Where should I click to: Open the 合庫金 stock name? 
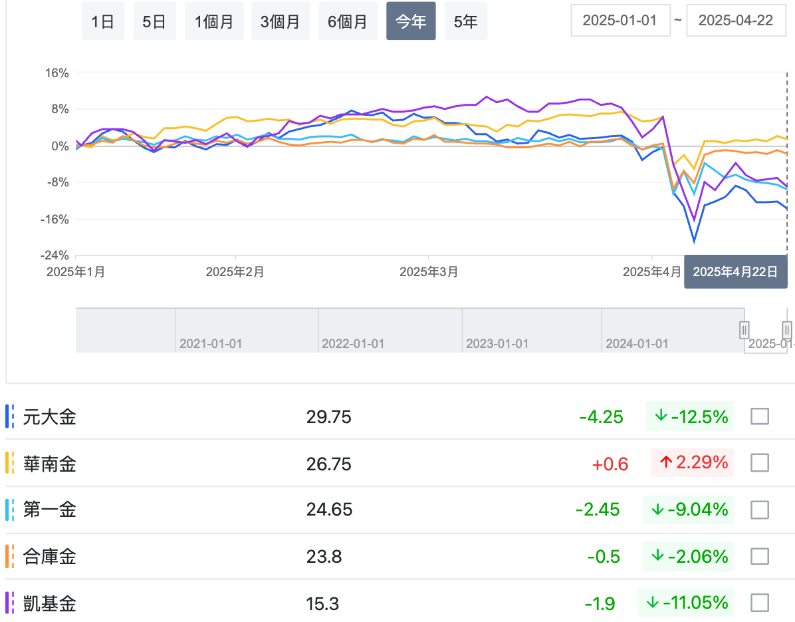[50, 557]
